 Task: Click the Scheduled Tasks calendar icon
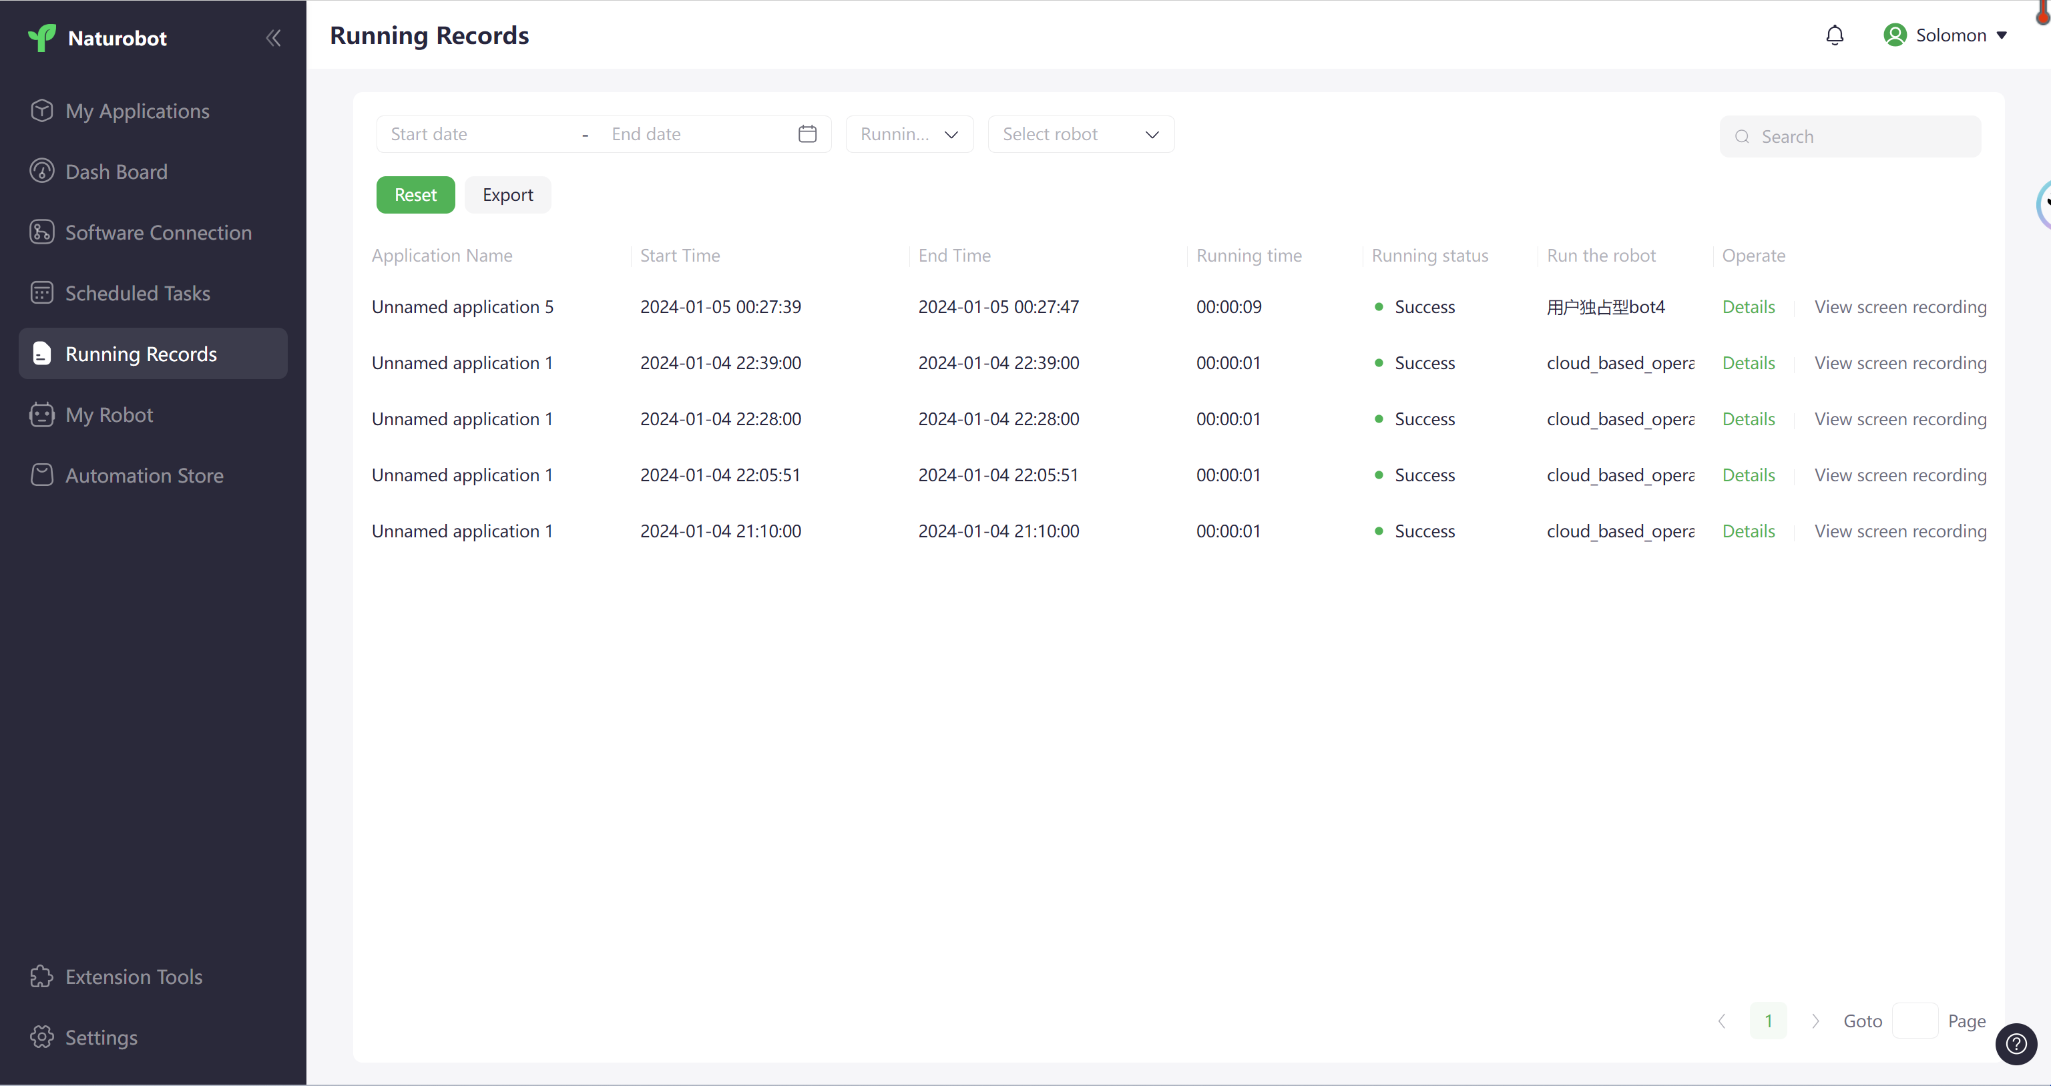(x=41, y=292)
